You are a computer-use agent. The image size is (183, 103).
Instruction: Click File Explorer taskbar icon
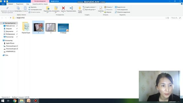[x=22, y=101]
